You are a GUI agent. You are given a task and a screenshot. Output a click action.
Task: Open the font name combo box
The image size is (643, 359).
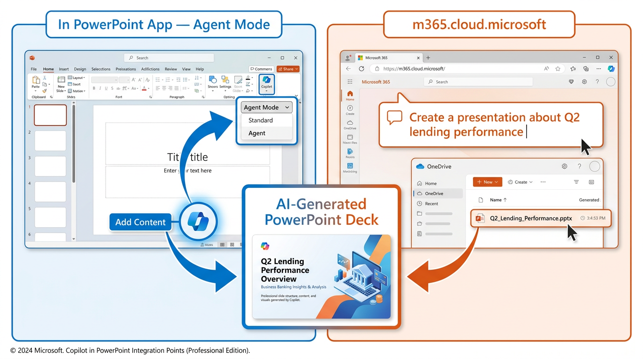(104, 80)
